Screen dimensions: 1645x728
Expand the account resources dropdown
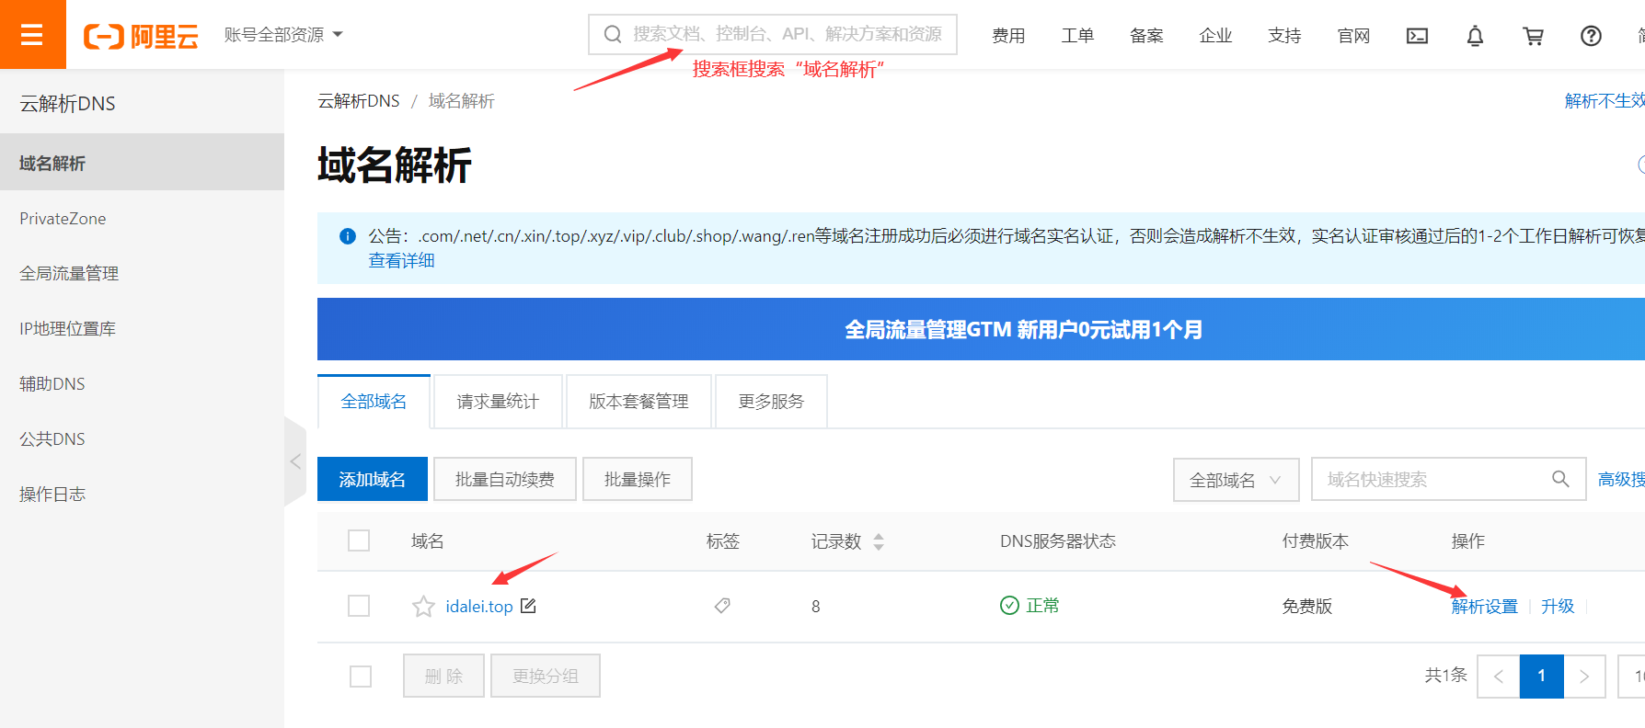pyautogui.click(x=283, y=35)
